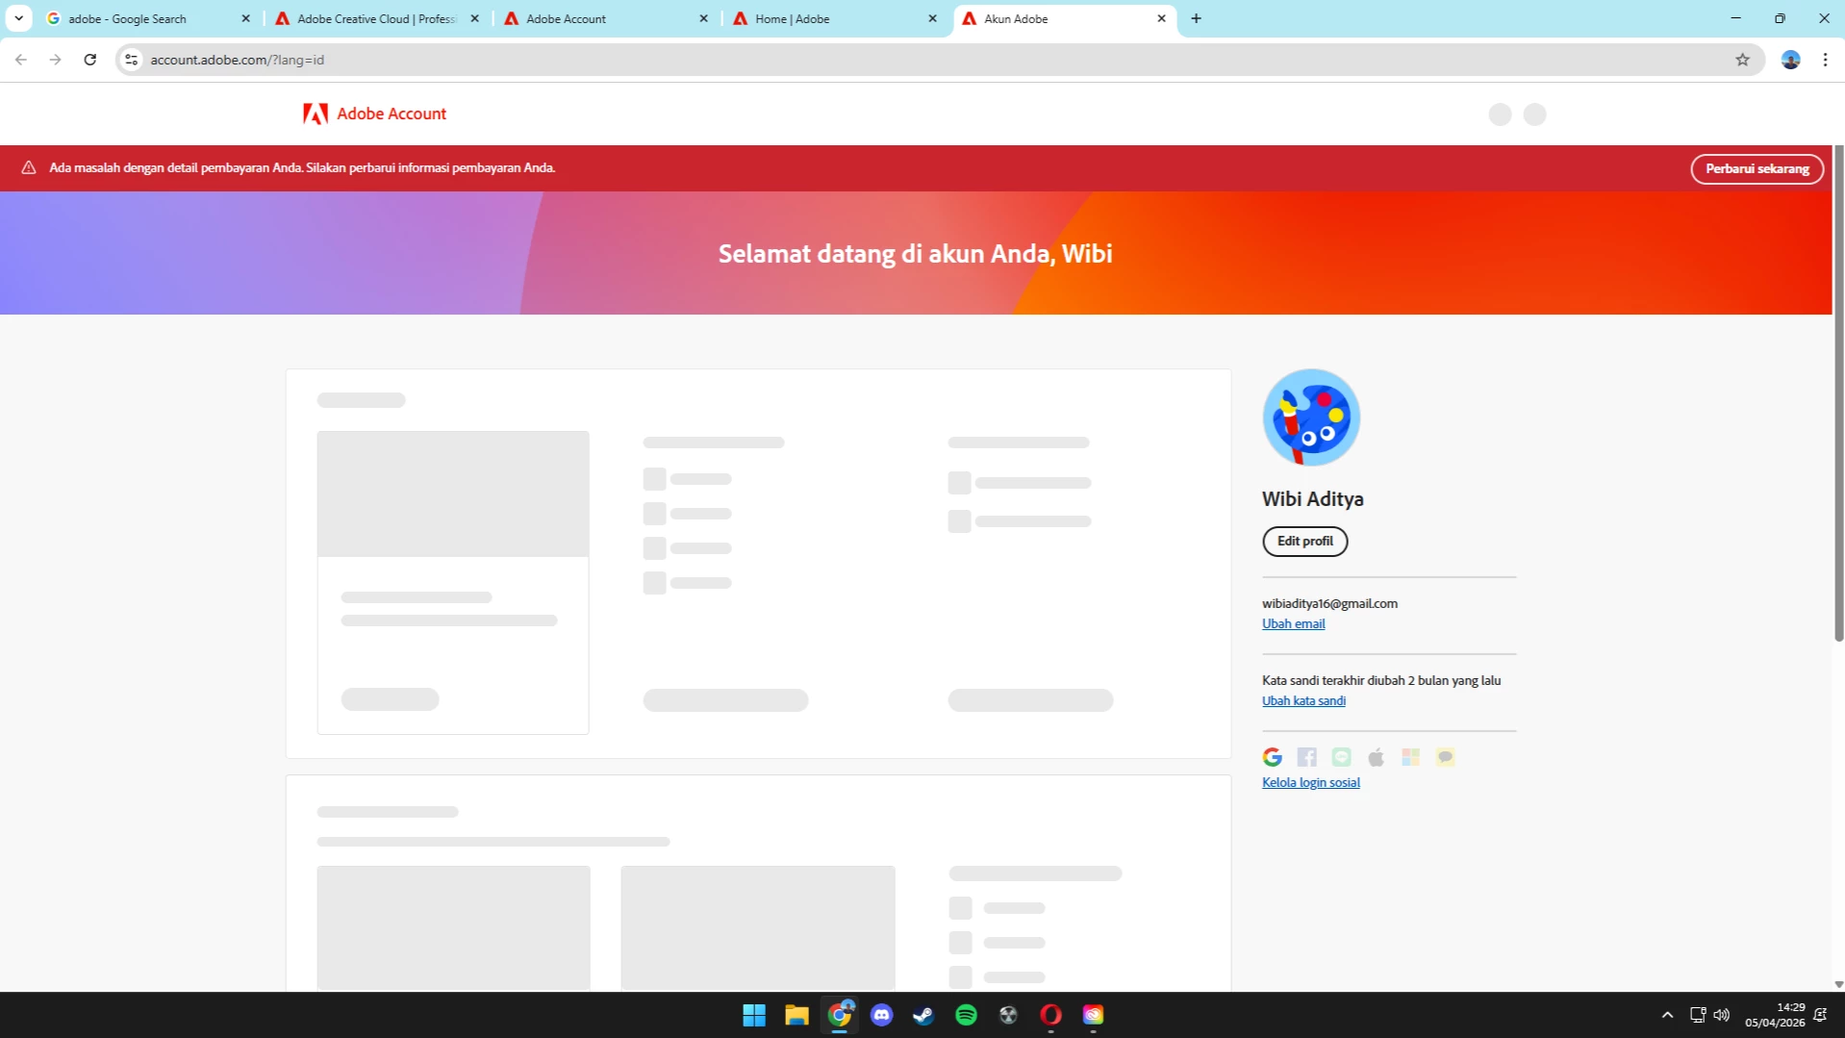The width and height of the screenshot is (1845, 1038).
Task: Switch to Home | Adobe tab
Action: [835, 18]
